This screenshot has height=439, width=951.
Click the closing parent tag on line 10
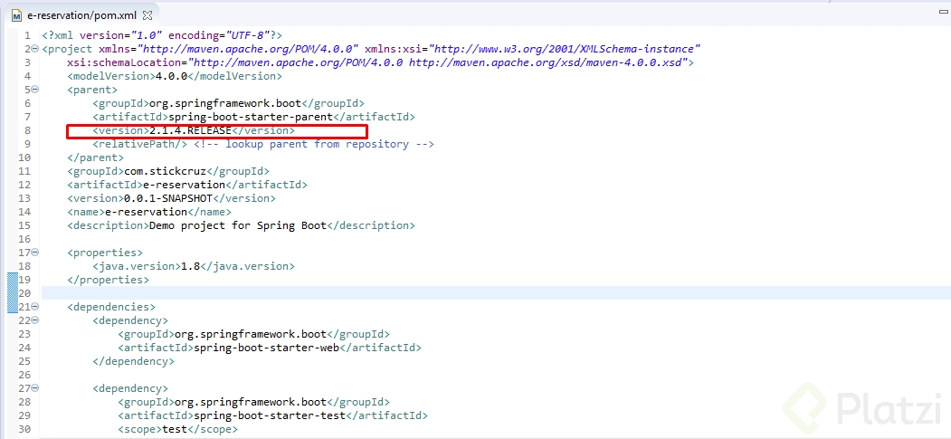(x=96, y=157)
